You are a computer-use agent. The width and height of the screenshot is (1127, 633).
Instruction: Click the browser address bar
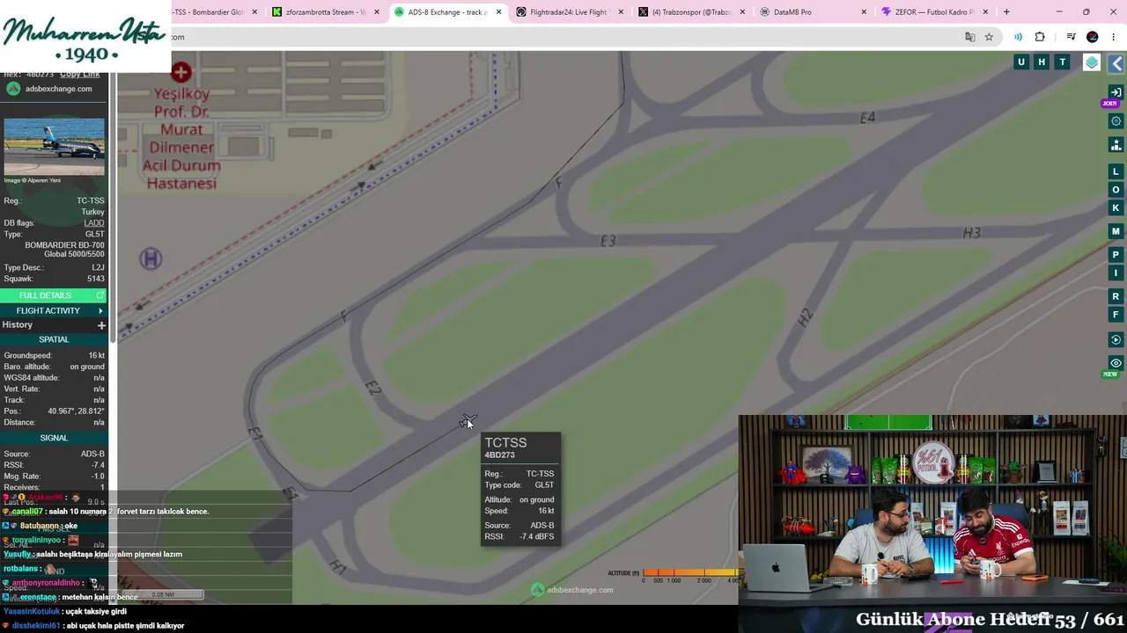[563, 37]
